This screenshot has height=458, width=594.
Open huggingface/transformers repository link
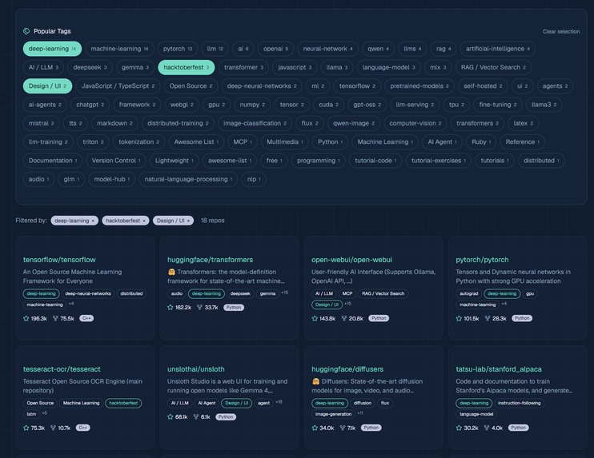211,260
